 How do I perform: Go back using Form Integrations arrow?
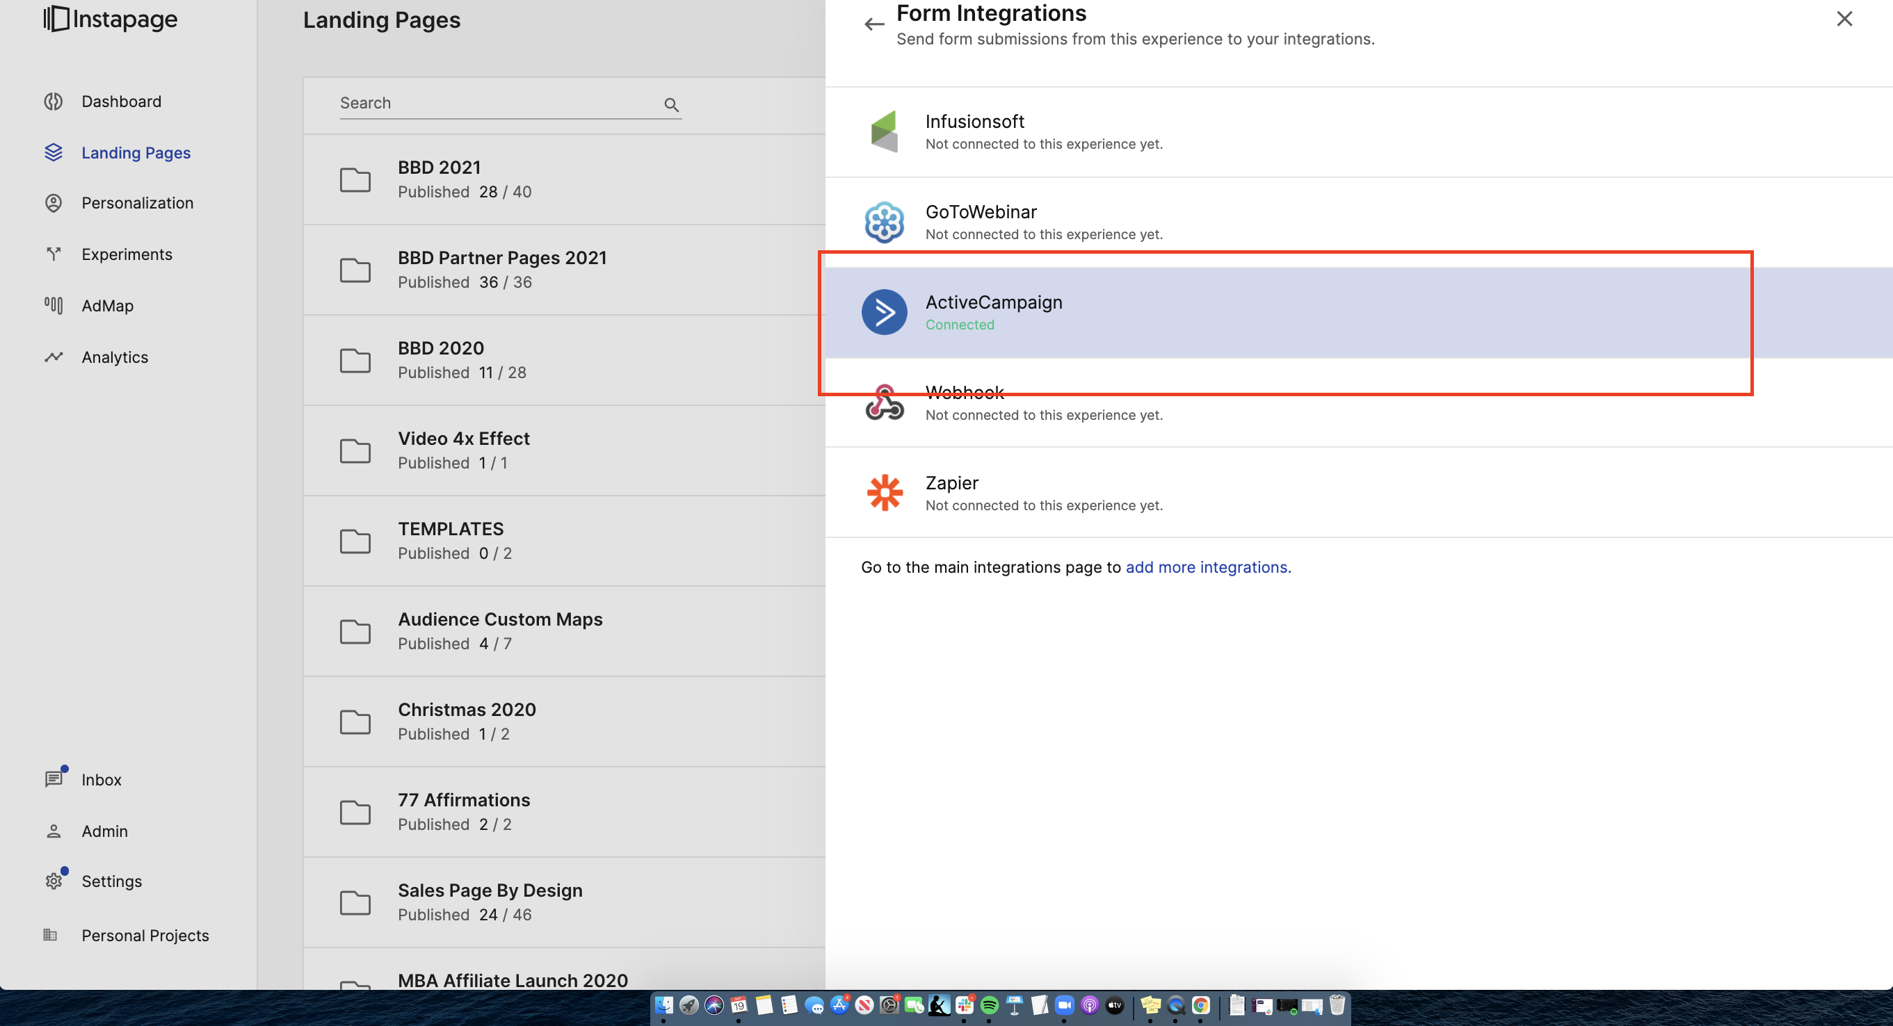[x=873, y=24]
